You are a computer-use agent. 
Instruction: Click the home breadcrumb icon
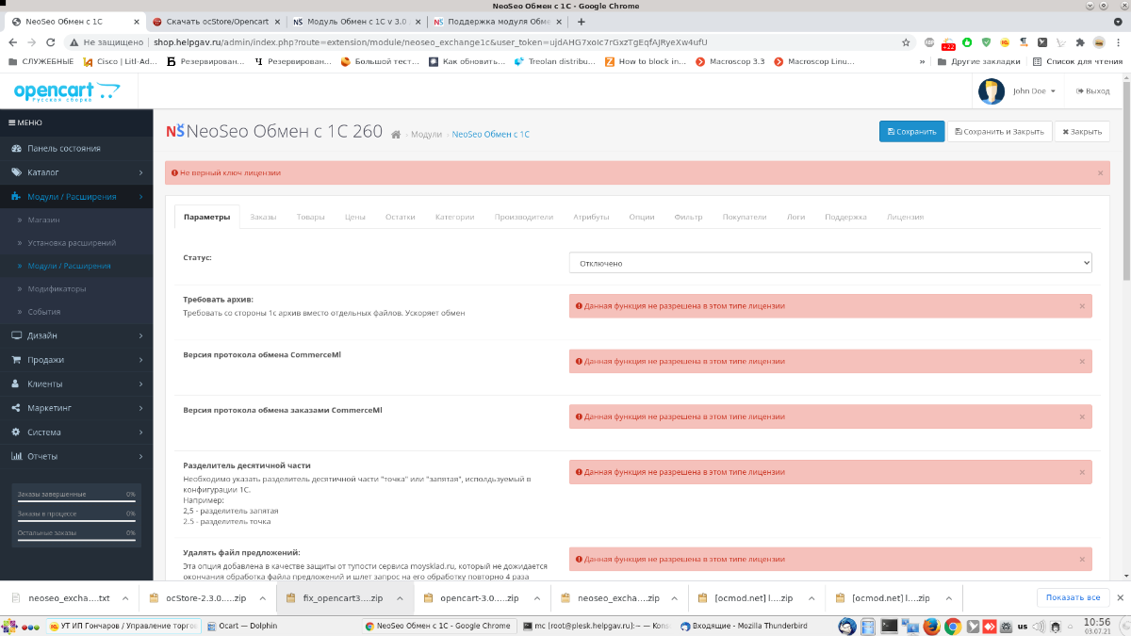click(397, 135)
